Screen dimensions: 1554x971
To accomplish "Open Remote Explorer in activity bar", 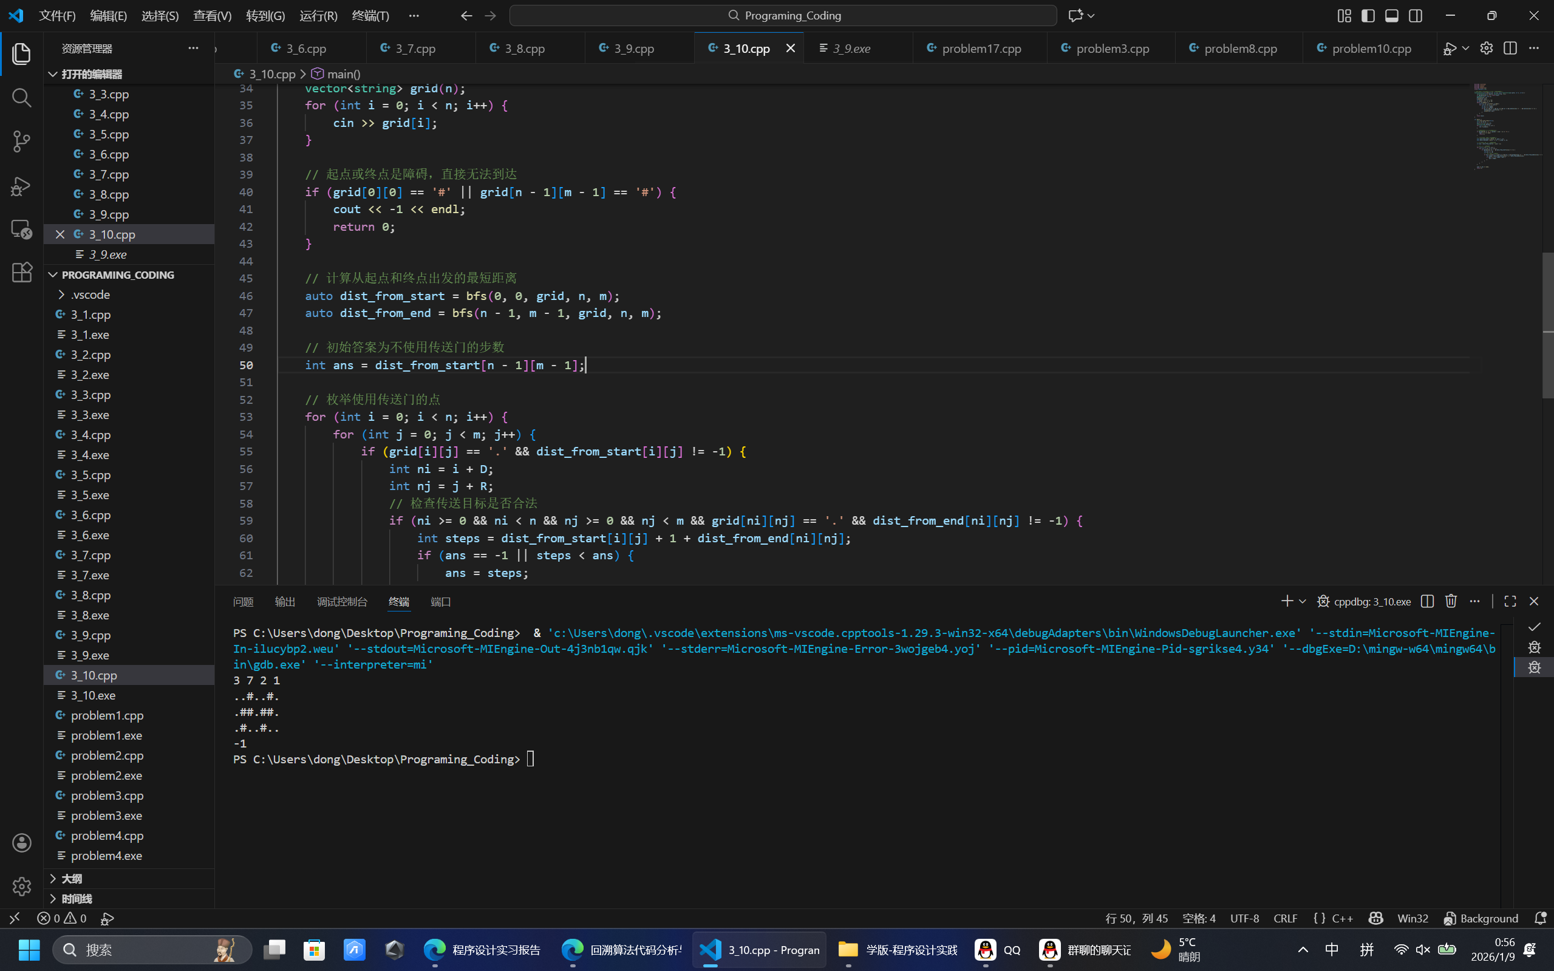I will [x=22, y=230].
